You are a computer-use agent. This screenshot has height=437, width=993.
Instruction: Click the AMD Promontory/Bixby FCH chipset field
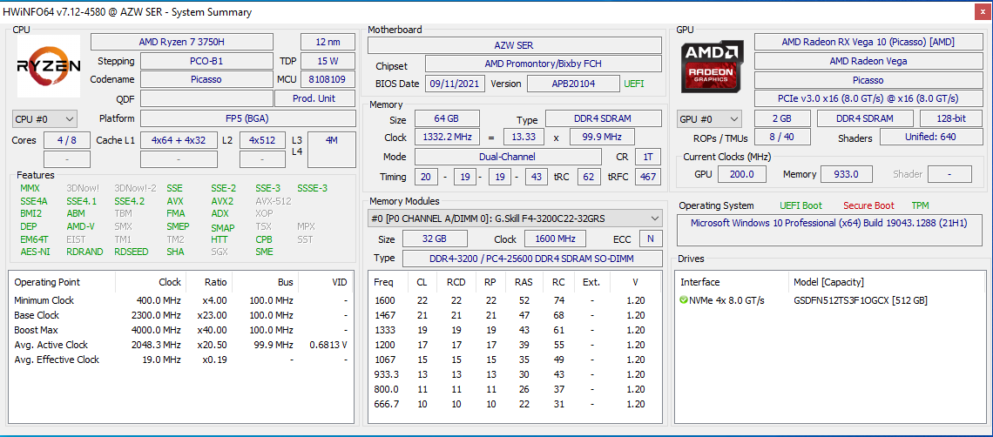coord(544,64)
